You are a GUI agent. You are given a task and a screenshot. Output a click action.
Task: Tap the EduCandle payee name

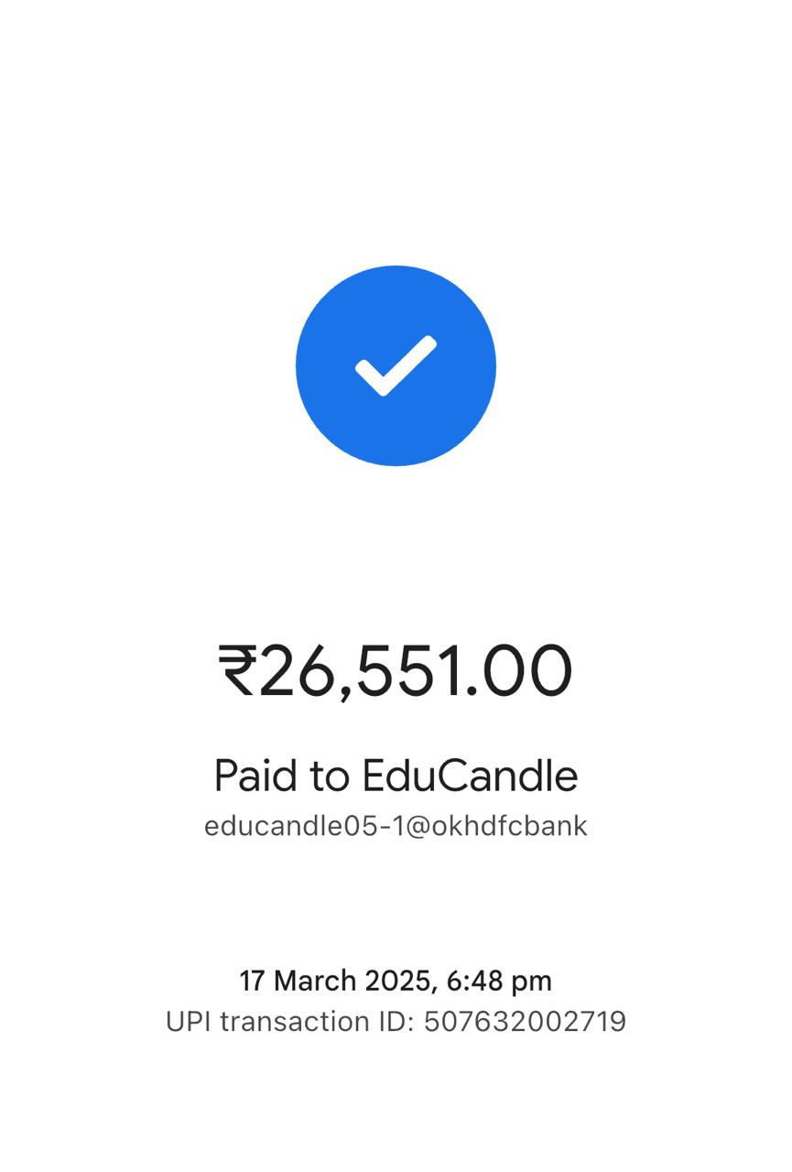(x=470, y=776)
